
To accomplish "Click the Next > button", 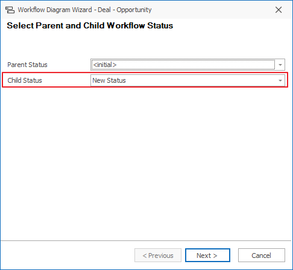I will point(207,256).
